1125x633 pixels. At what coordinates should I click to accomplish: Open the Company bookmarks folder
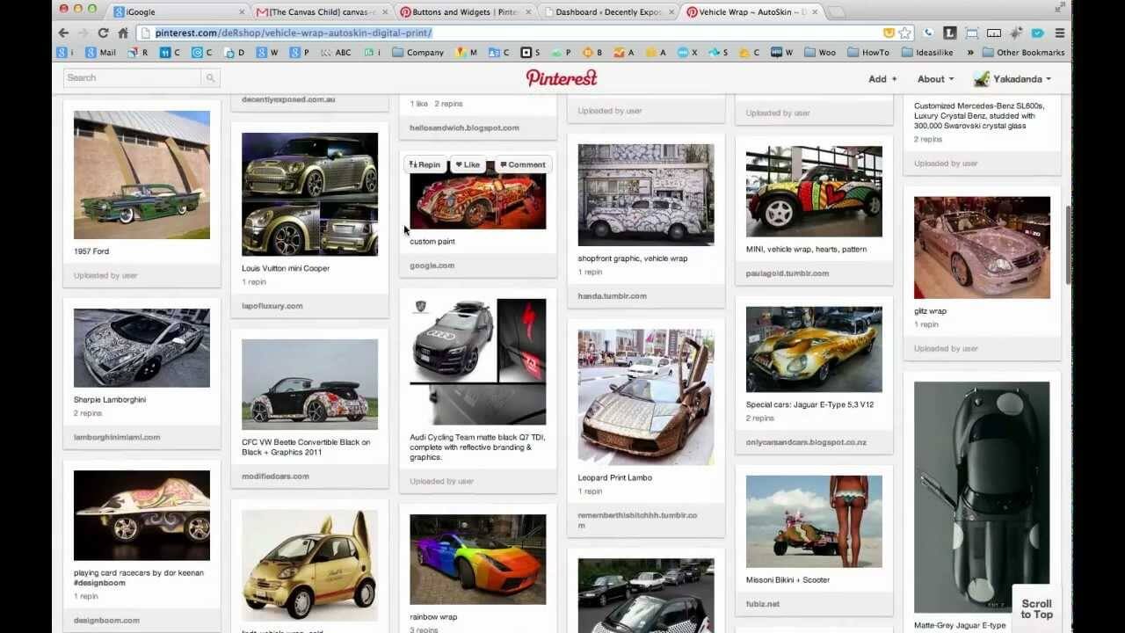(x=417, y=53)
